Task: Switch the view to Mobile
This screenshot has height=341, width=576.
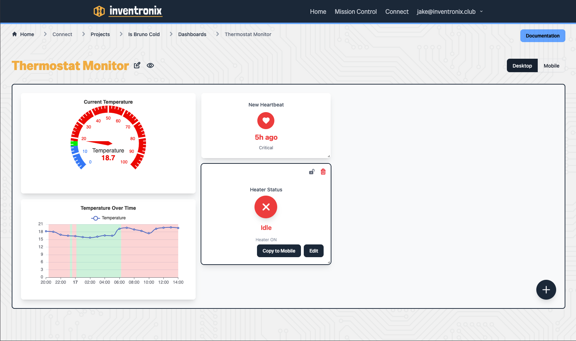Action: tap(552, 65)
